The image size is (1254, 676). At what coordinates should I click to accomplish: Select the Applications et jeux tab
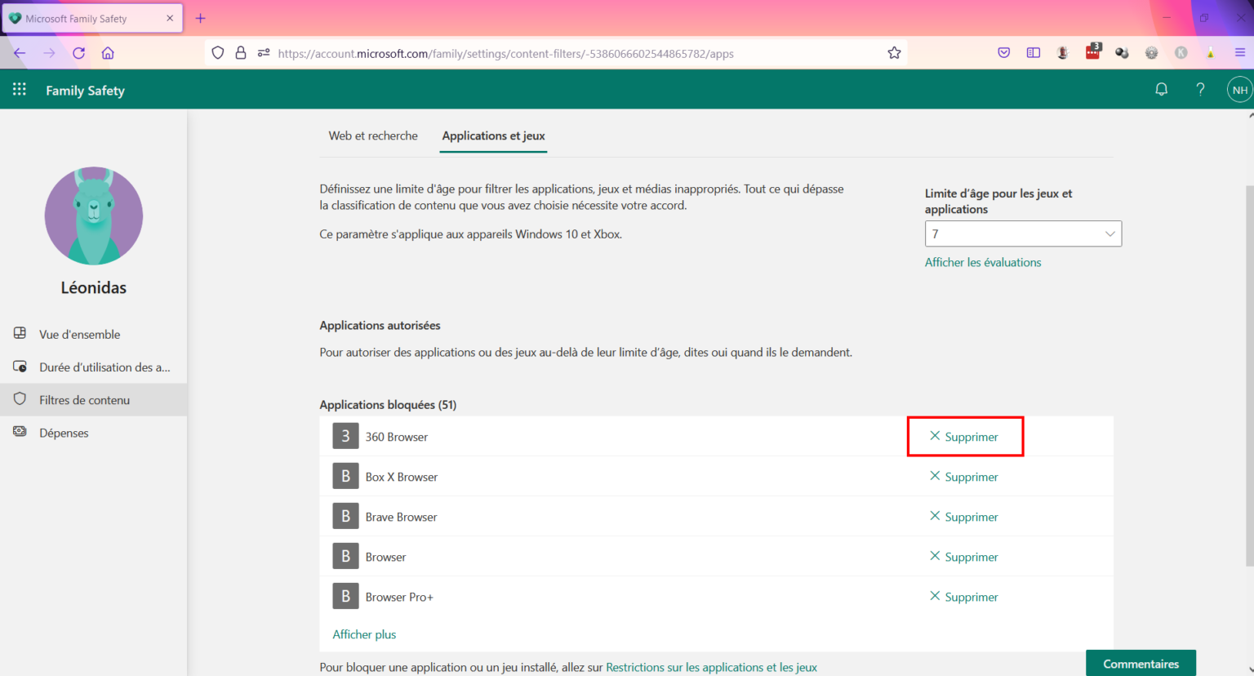(x=493, y=136)
